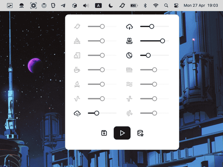223x167 pixels.
Task: Open the date and time notification panel
Action: pyautogui.click(x=200, y=5)
